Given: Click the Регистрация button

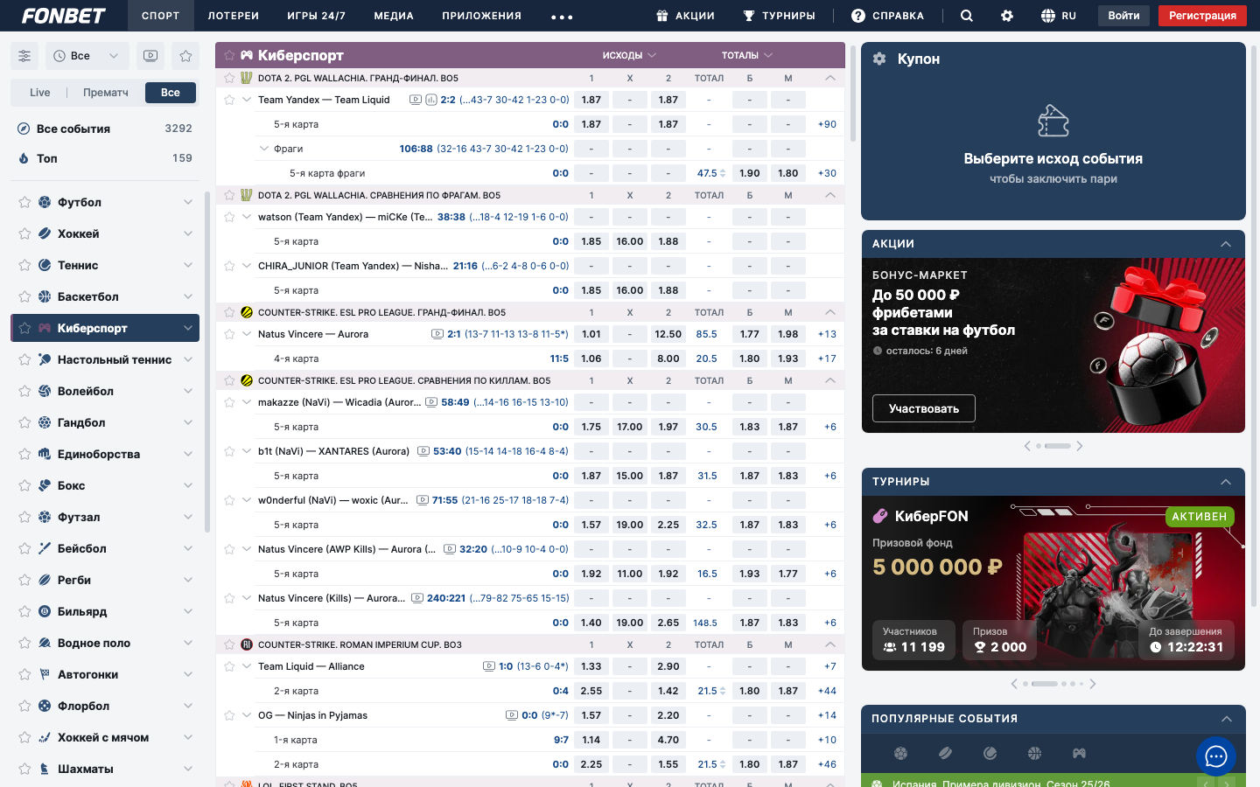Looking at the screenshot, I should coord(1202,16).
